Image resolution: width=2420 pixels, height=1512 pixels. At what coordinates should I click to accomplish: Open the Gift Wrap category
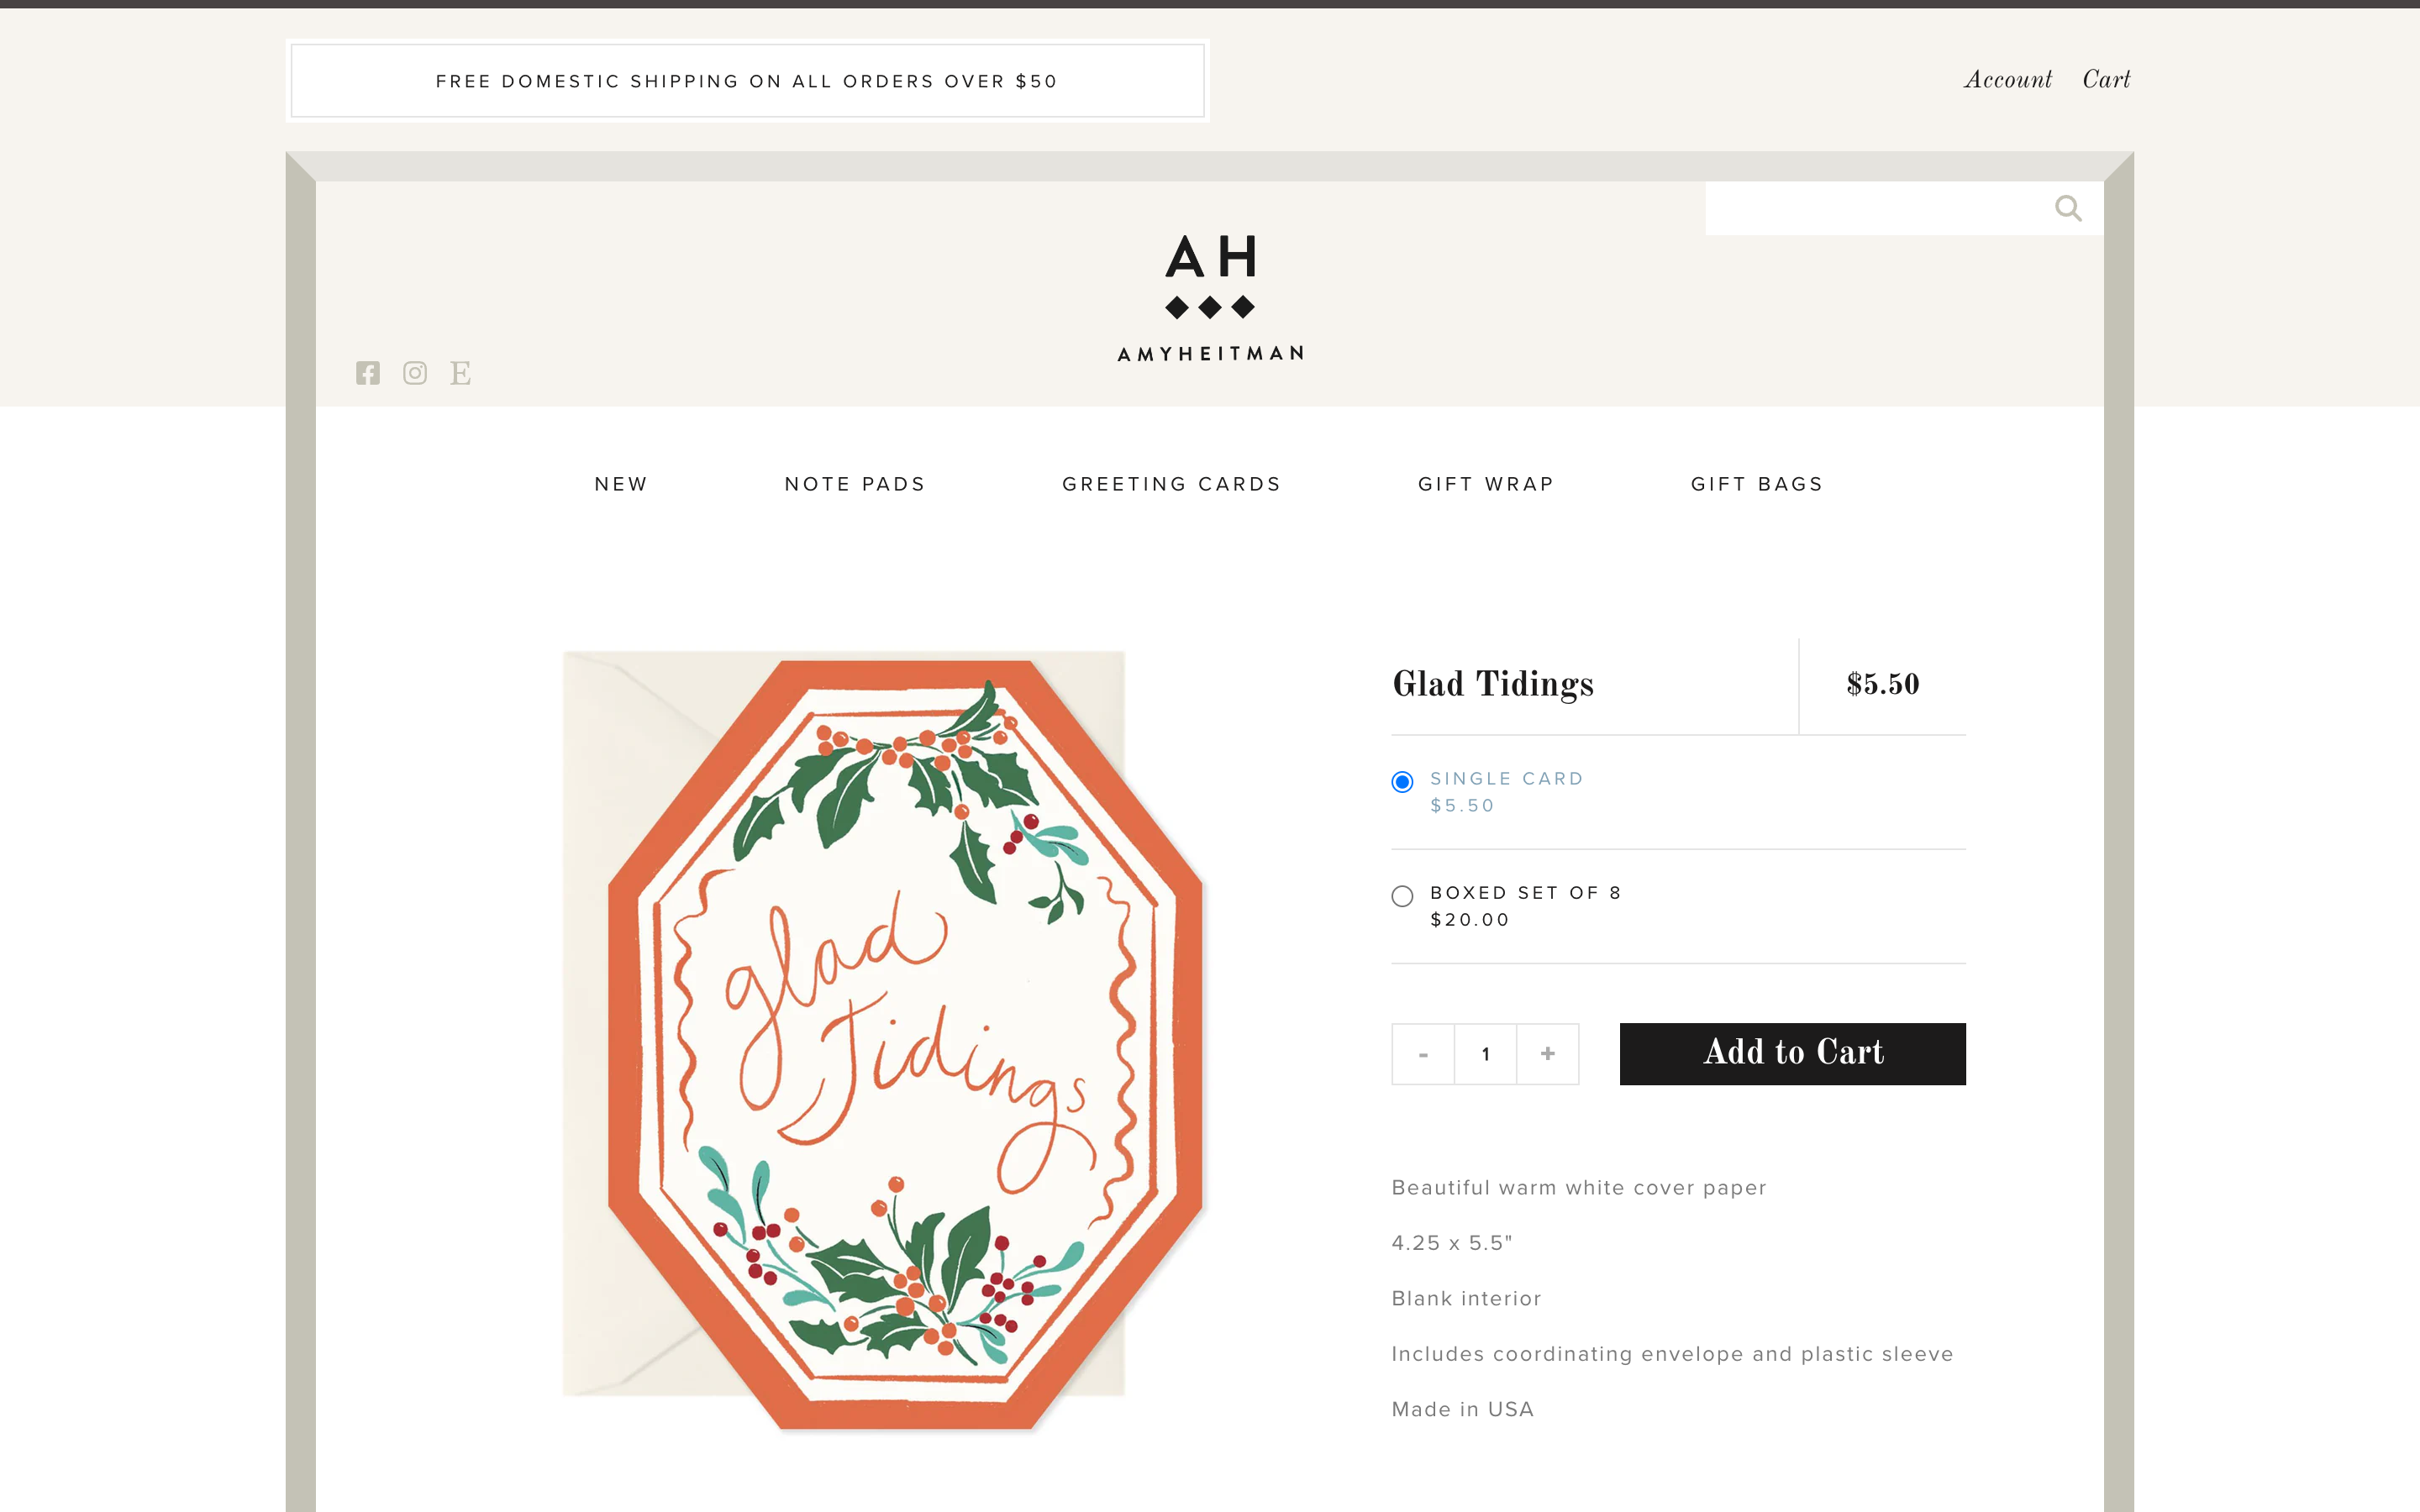click(1486, 484)
